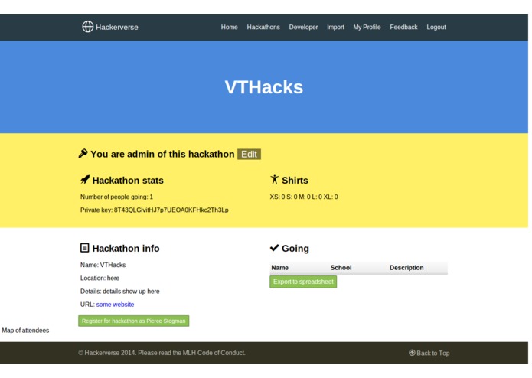Image resolution: width=532 pixels, height=378 pixels.
Task: Click the VTHacks banner title
Action: coord(263,87)
